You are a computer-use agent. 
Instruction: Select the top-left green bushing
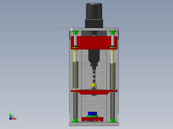click(x=76, y=33)
